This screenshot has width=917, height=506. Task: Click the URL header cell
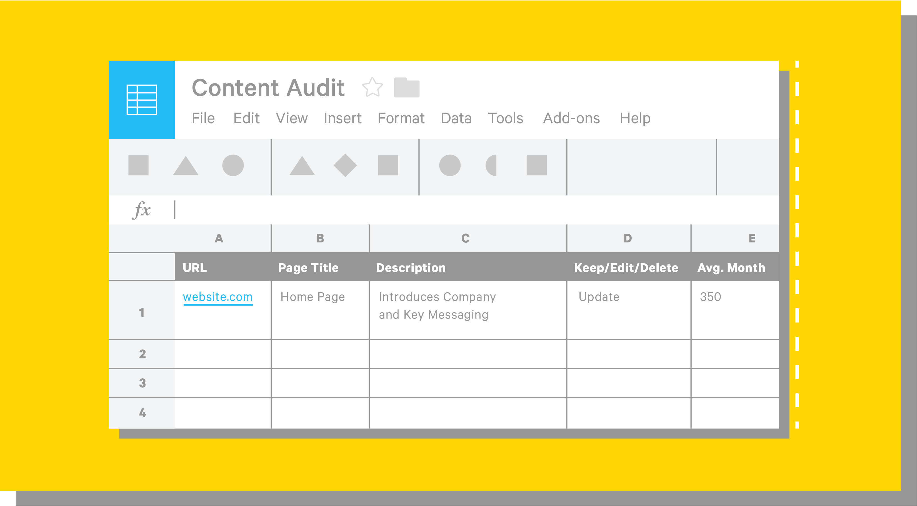point(223,267)
